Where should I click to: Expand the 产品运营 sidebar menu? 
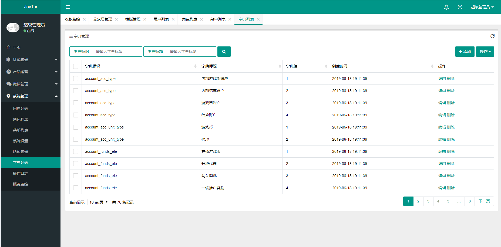pos(31,72)
